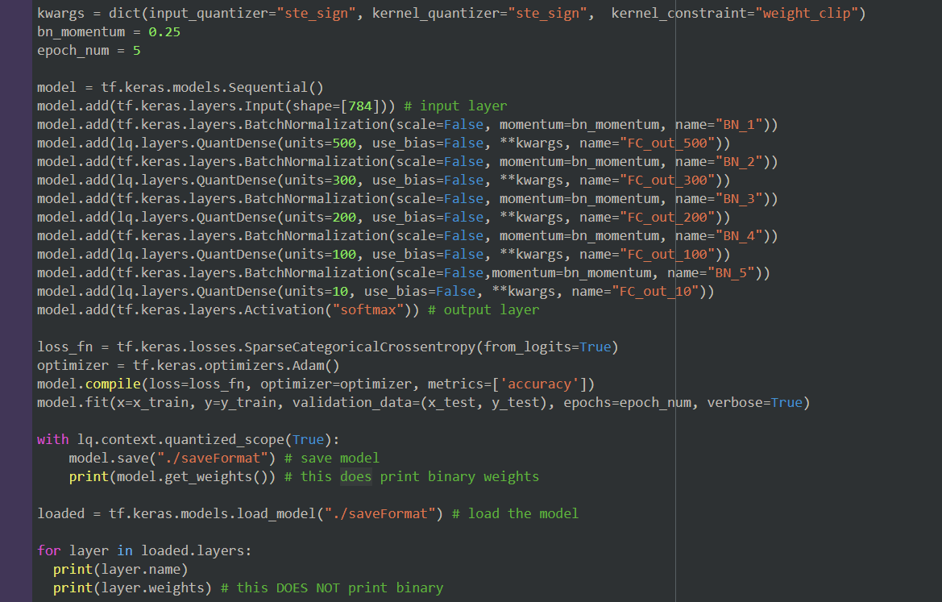Screen dimensions: 942x602
Task: Click the kernel_quantizer "ste_sign" string
Action: point(547,13)
